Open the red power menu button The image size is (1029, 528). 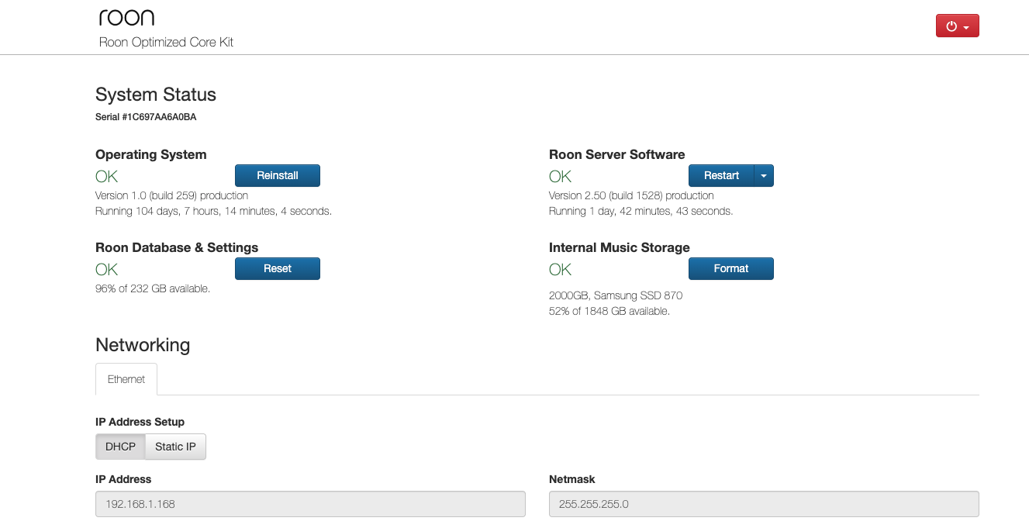click(x=958, y=26)
